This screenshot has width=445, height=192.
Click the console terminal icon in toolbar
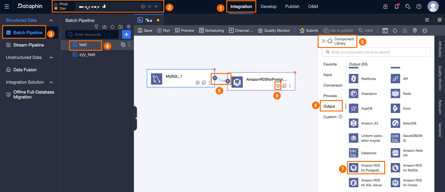point(385,30)
